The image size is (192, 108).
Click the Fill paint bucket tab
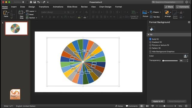coord(151,29)
